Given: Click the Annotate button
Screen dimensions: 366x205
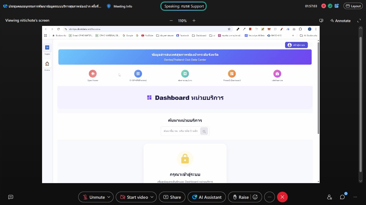Looking at the screenshot, I should pos(340,21).
